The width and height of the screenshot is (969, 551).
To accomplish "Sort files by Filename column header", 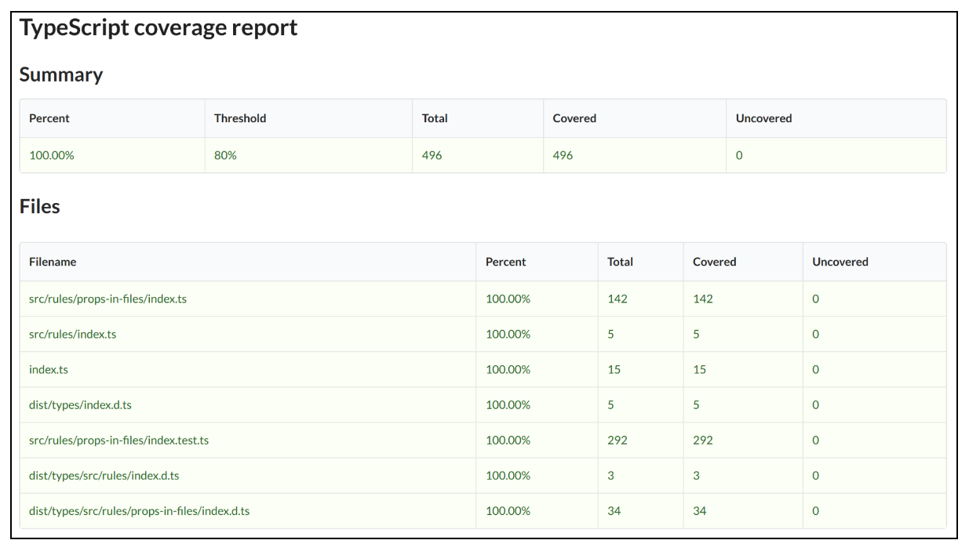I will (53, 262).
